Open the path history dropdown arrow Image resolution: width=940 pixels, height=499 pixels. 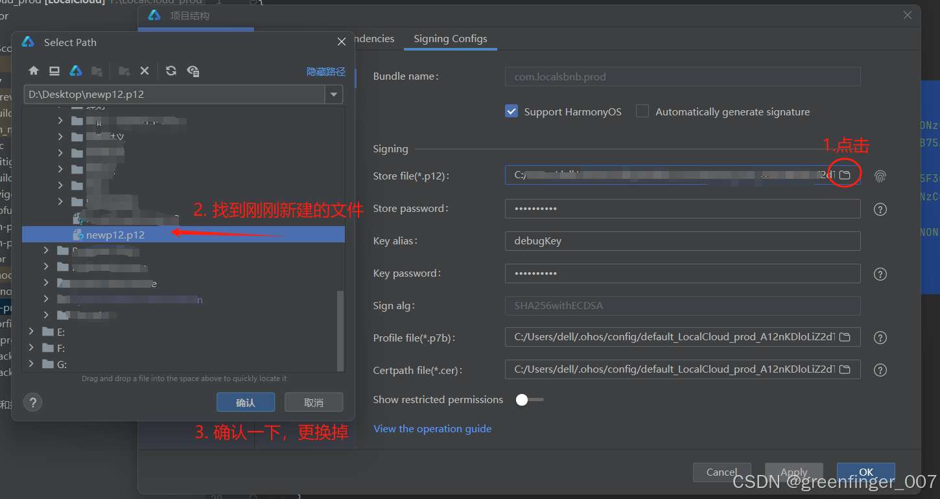pos(334,95)
